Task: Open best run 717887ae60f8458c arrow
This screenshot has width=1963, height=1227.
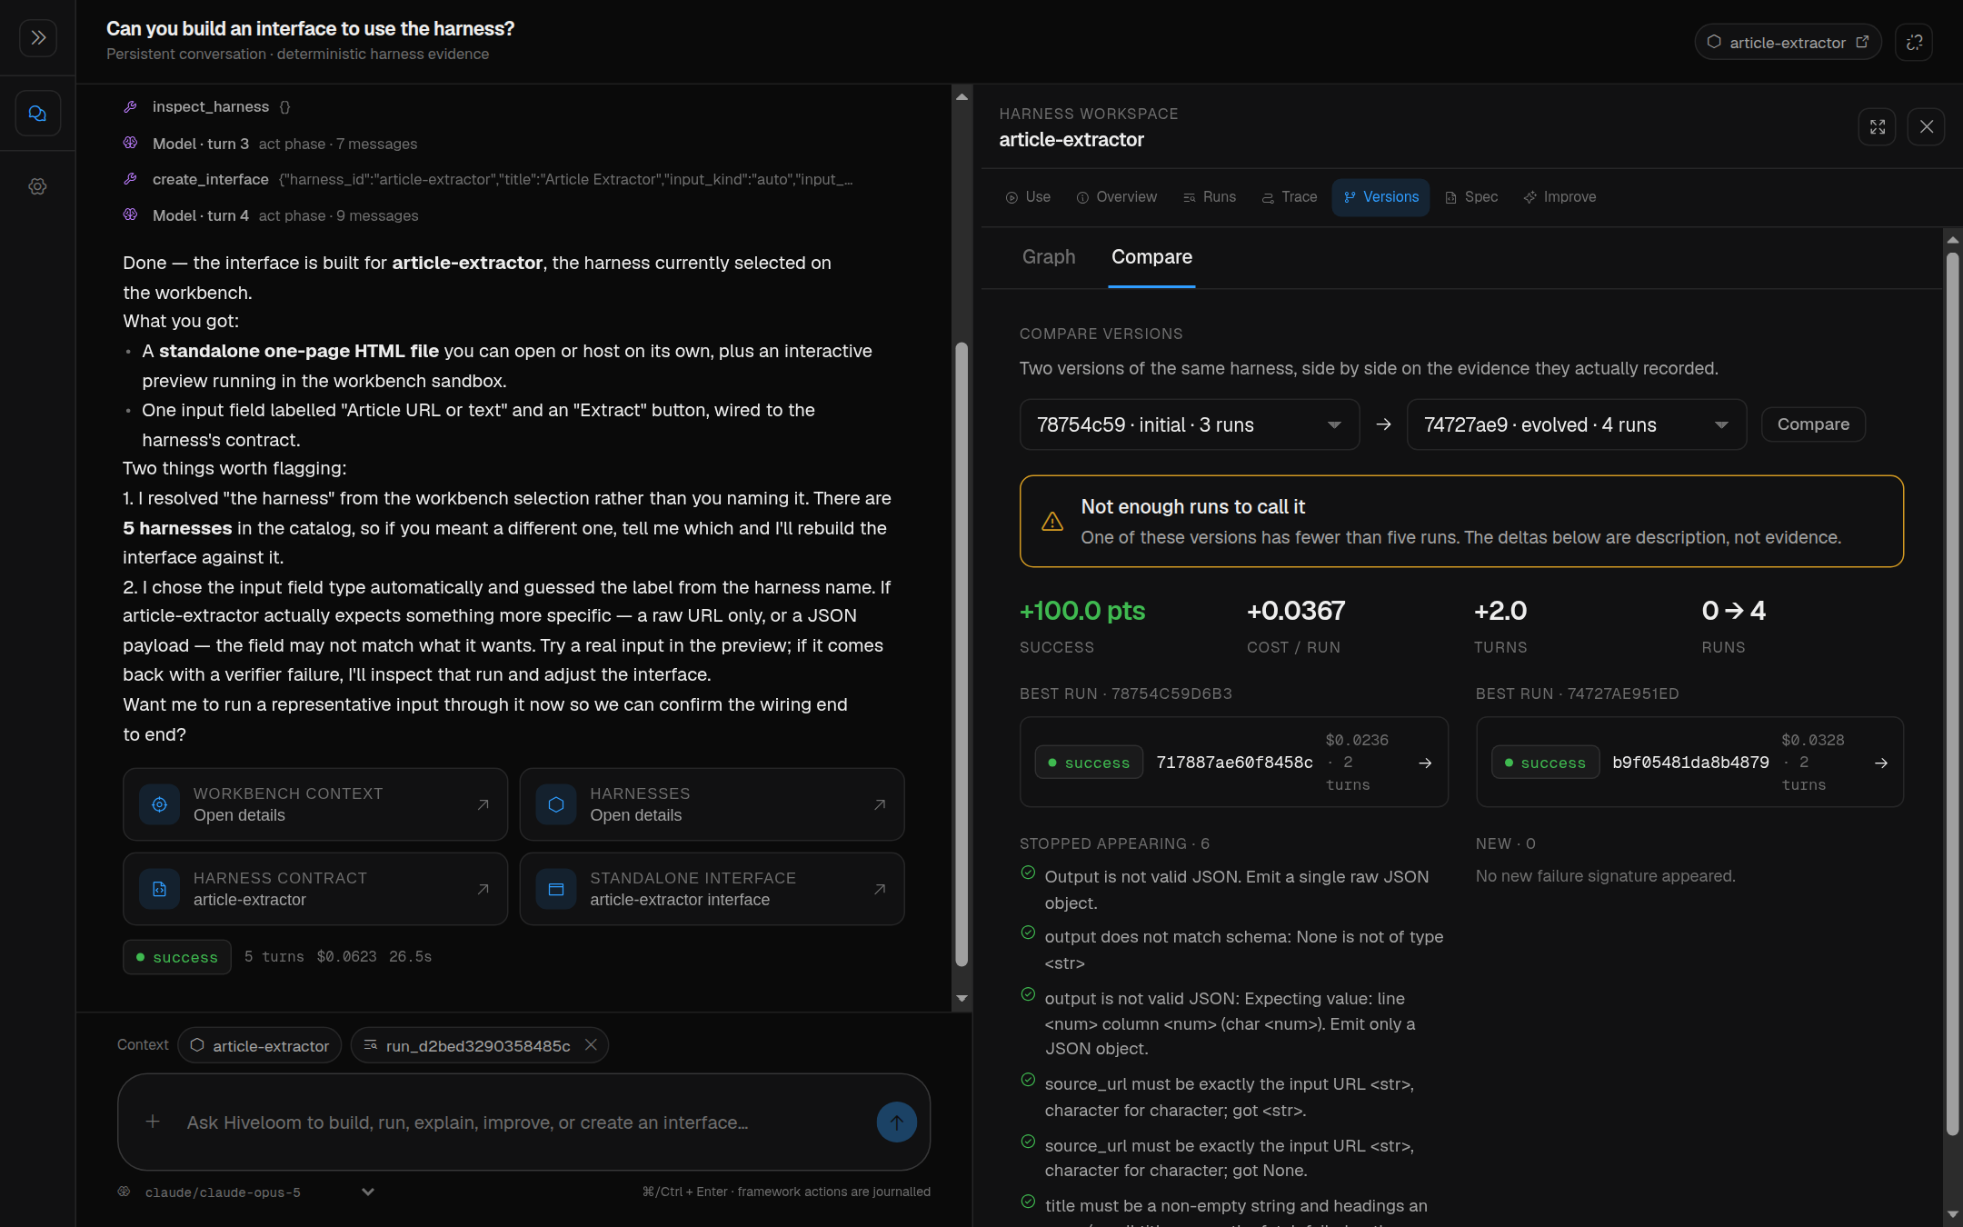Action: coord(1425,763)
